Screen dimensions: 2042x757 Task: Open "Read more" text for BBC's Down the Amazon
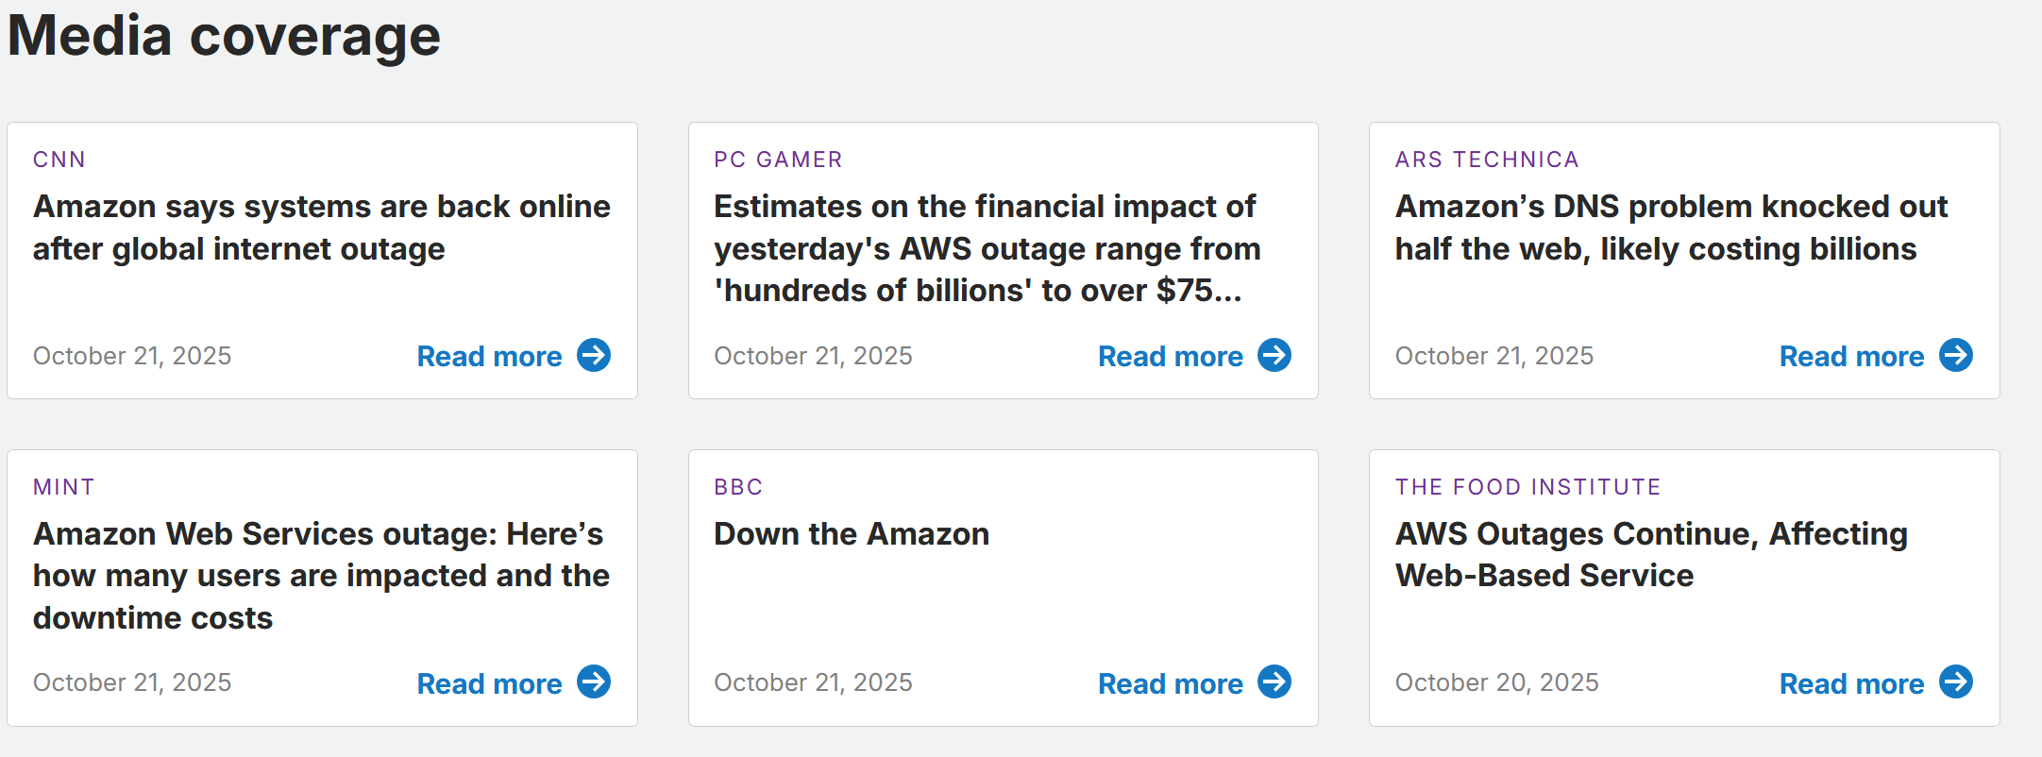pyautogui.click(x=1170, y=683)
